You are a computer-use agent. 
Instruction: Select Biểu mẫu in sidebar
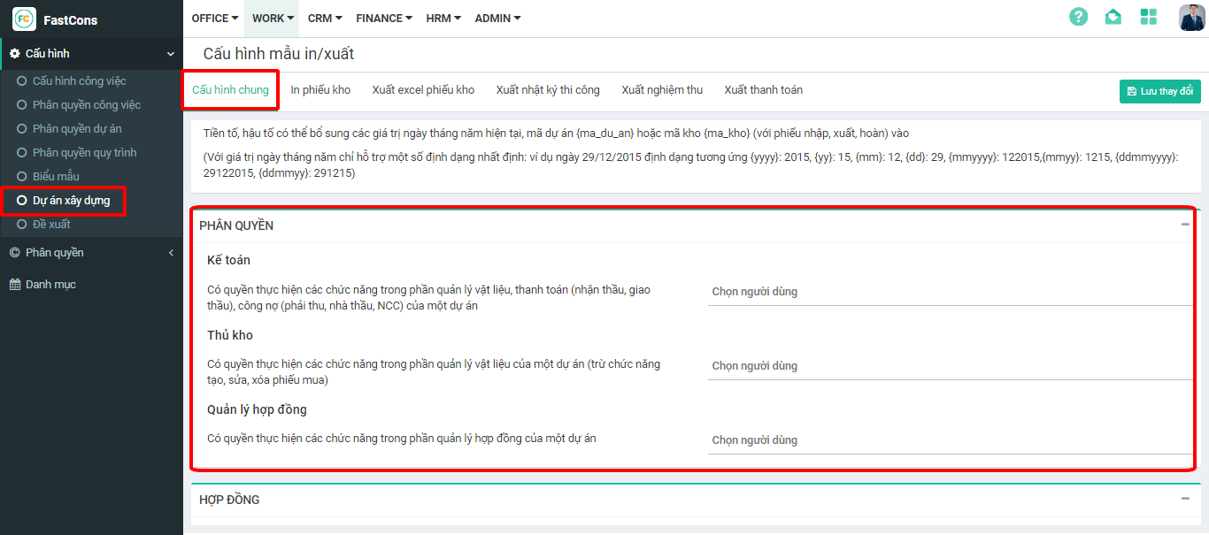[56, 177]
